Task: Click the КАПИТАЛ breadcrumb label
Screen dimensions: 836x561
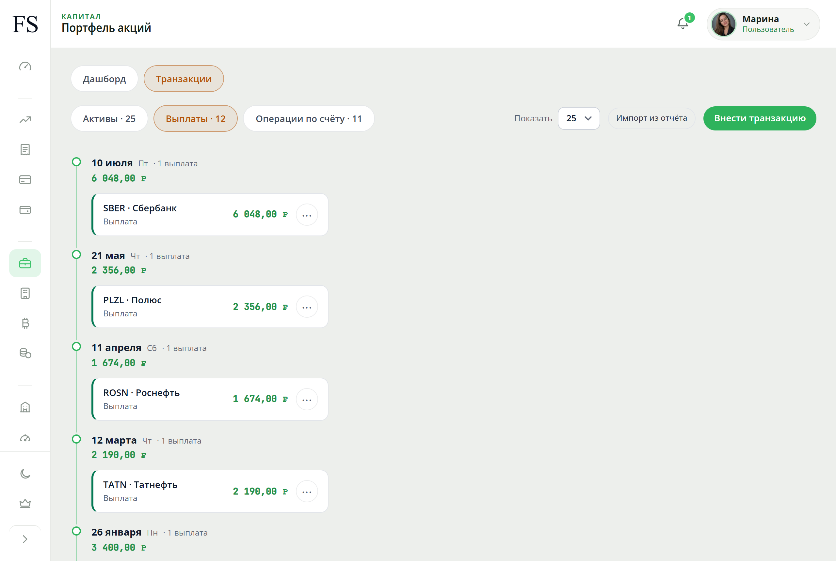Action: pyautogui.click(x=81, y=16)
